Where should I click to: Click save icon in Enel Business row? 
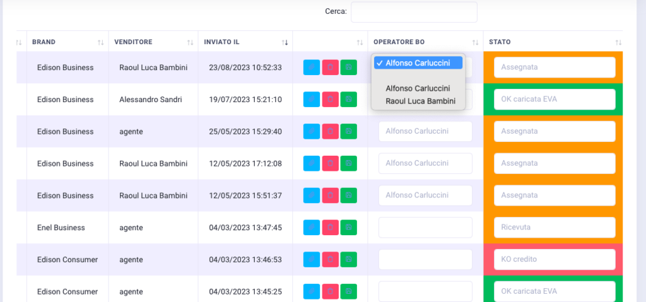[x=348, y=228]
